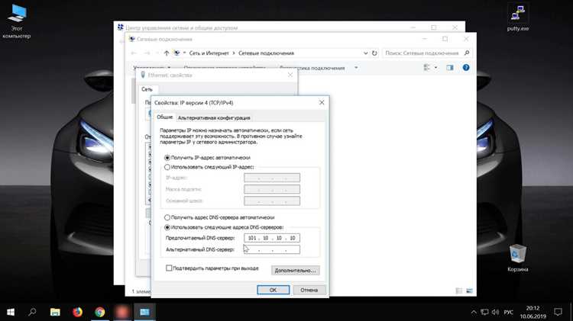Open the notification center icon
573x321 pixels.
(x=558, y=312)
